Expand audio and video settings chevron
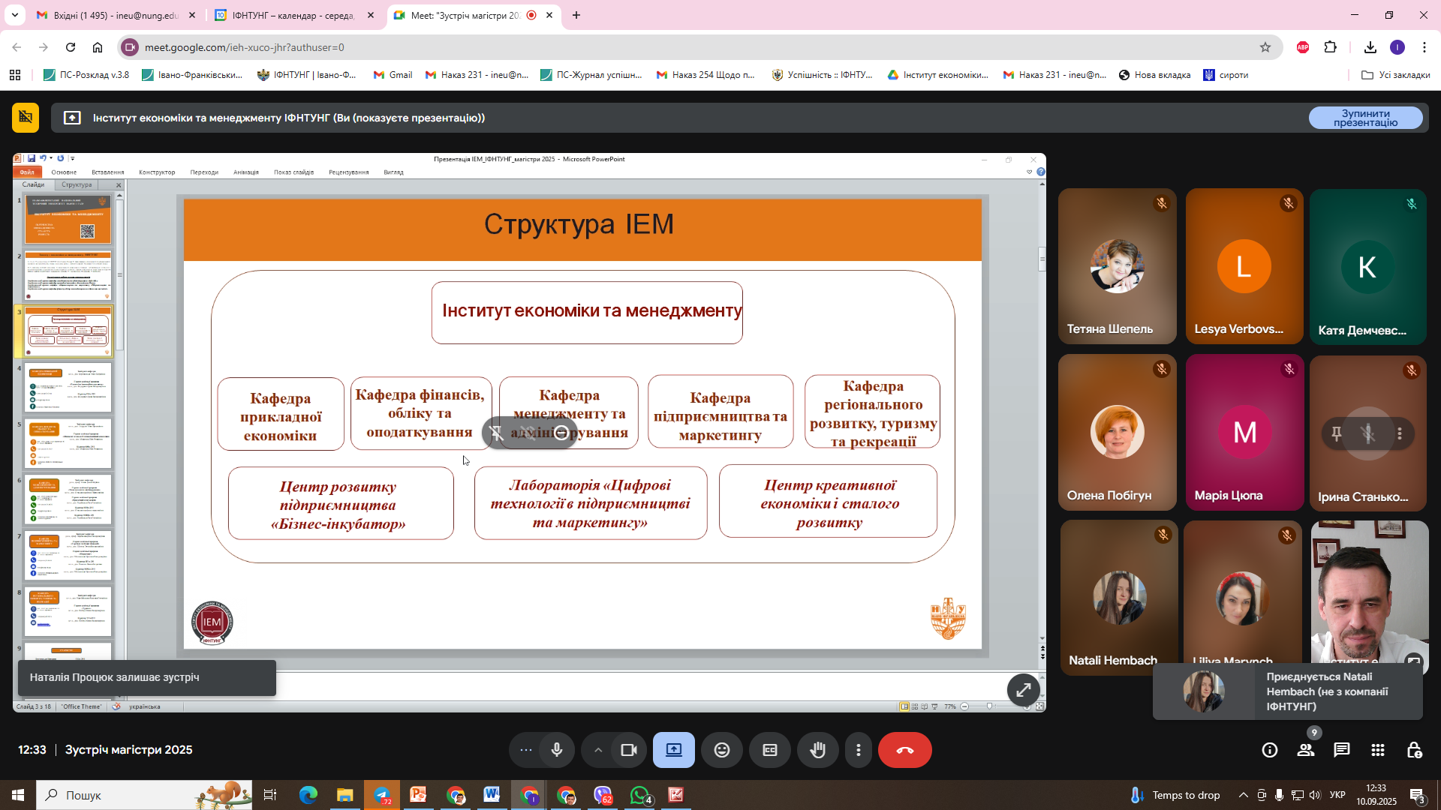The width and height of the screenshot is (1441, 810). 598,750
